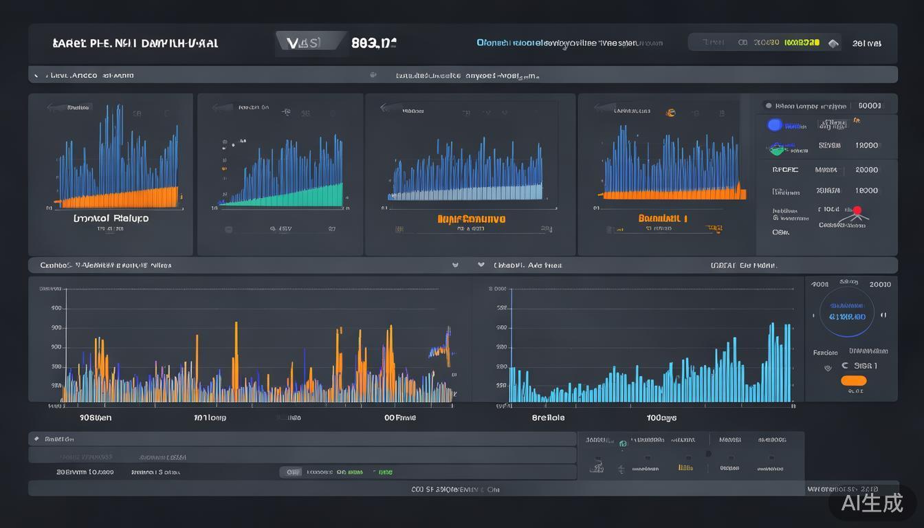924x528 pixels.
Task: Click the orange circular icon above the fourth chart
Action: click(671, 113)
